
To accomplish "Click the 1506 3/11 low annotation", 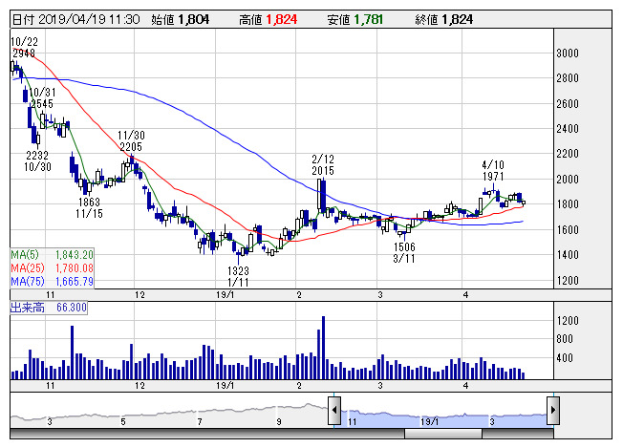I will [x=404, y=253].
